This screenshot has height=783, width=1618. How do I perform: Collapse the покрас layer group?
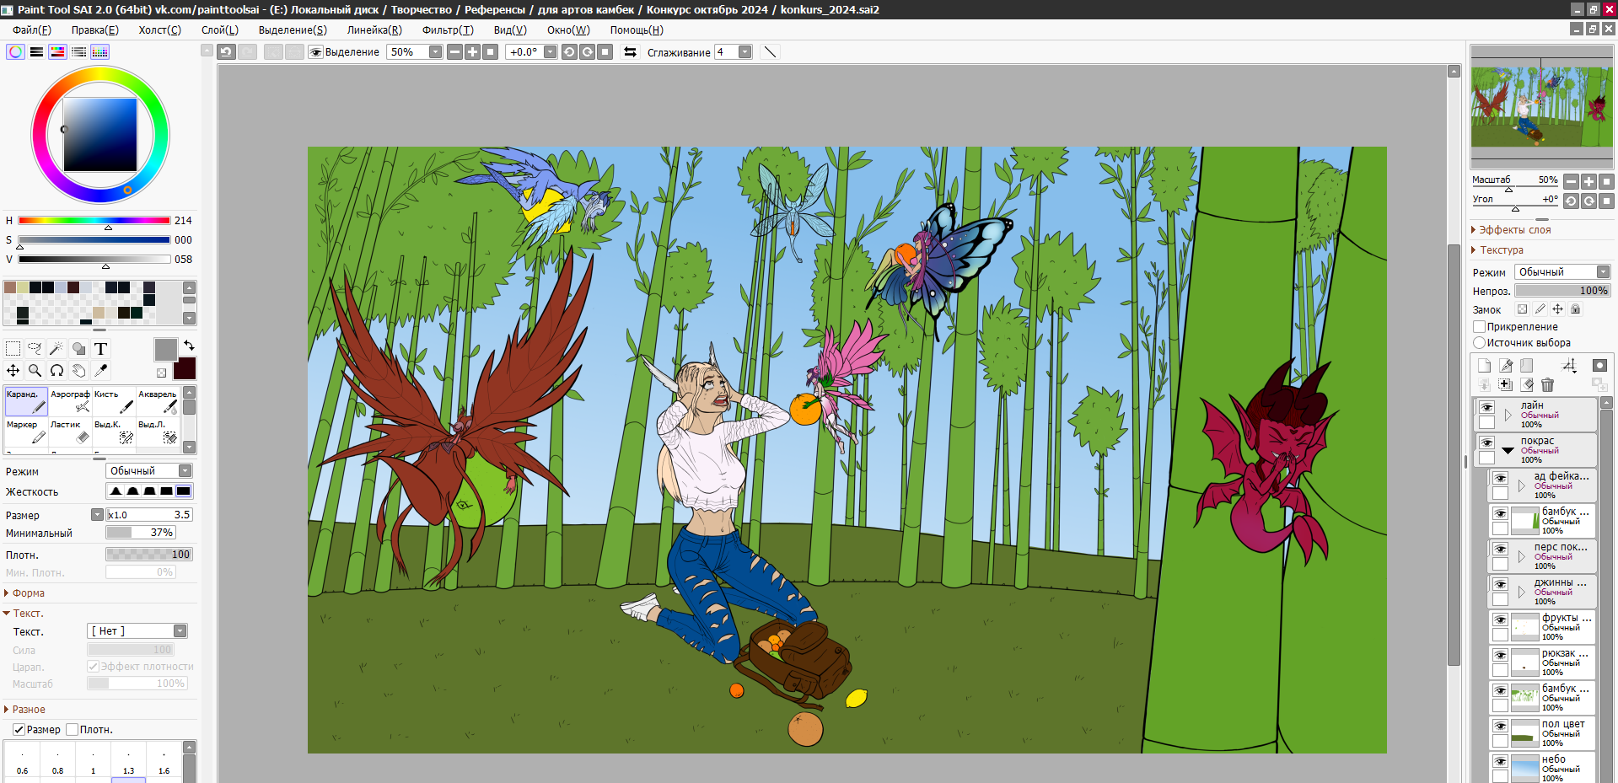[x=1508, y=450]
